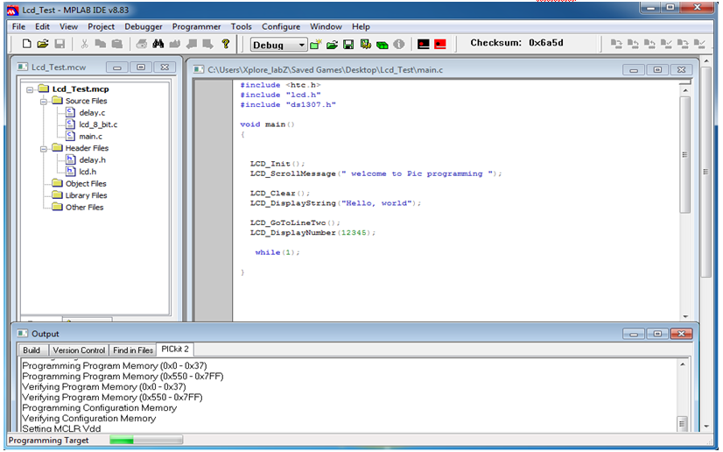Click the greyed Save File floppy icon

60,44
